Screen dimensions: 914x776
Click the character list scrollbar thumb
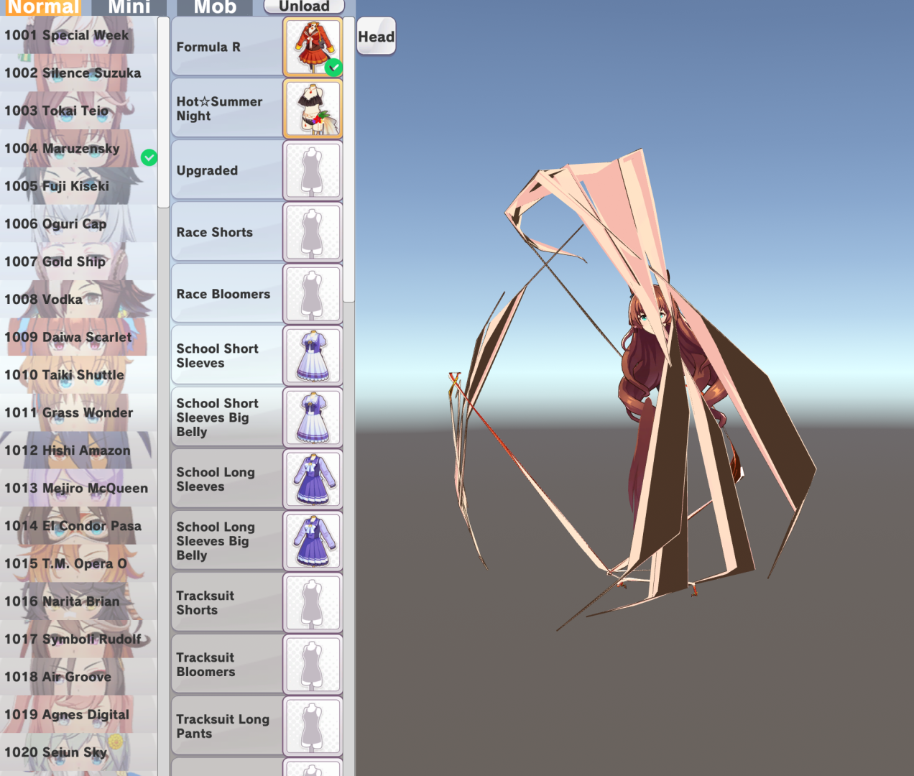point(163,113)
